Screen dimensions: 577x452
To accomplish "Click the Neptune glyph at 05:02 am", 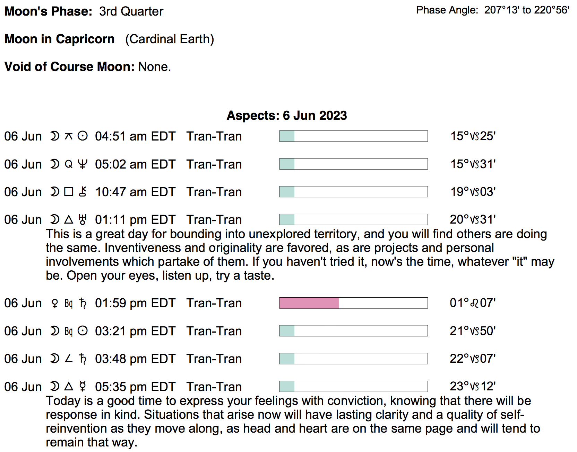I will [83, 164].
